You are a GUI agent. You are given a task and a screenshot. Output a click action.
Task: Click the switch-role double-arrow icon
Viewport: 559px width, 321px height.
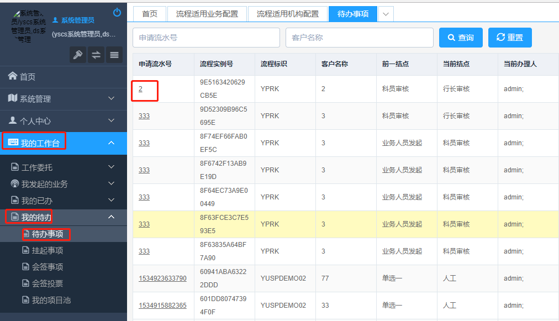pos(96,55)
